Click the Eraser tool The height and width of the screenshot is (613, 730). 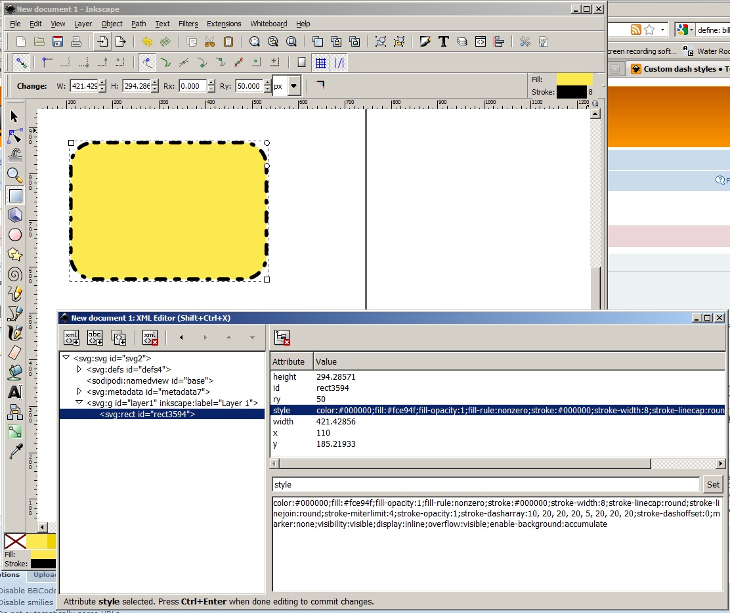[x=14, y=353]
